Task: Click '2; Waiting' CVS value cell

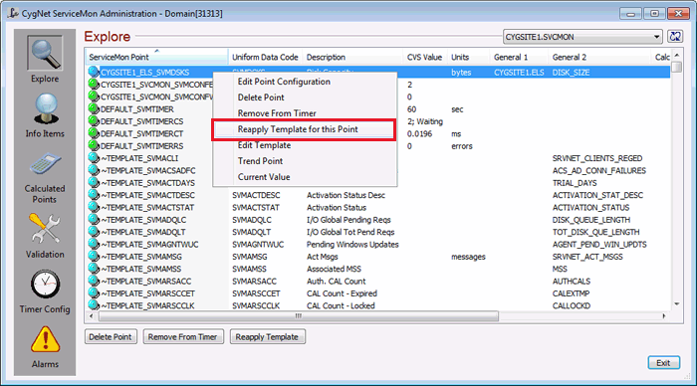Action: click(425, 121)
